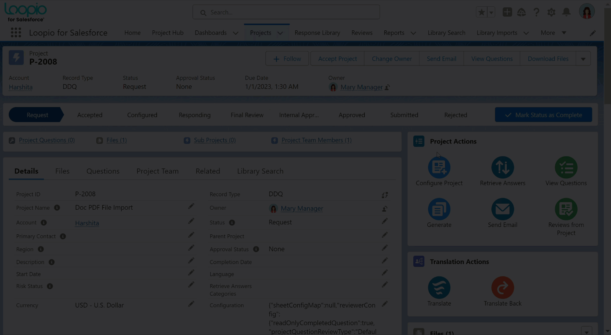Select the Submitted path stage

click(404, 115)
